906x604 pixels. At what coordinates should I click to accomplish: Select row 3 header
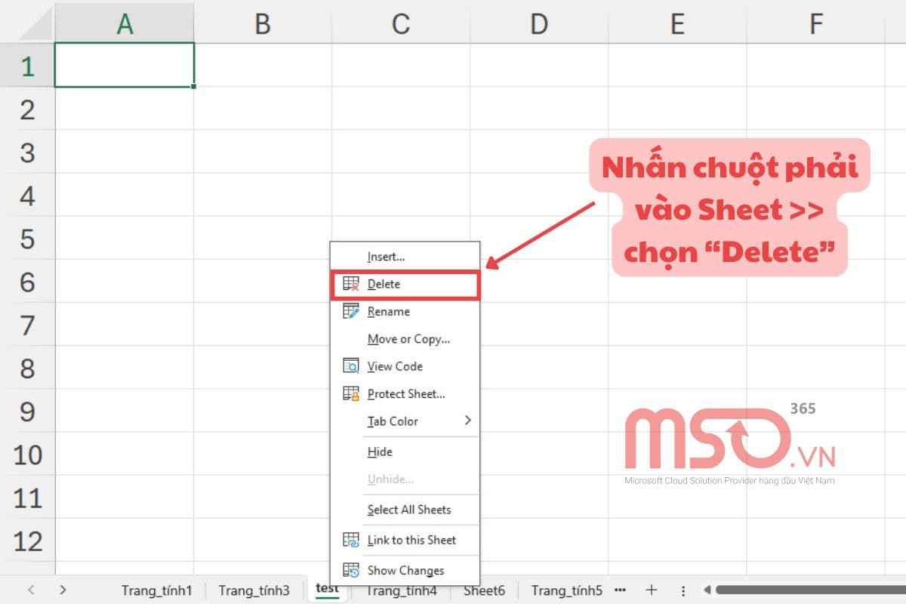click(x=28, y=153)
